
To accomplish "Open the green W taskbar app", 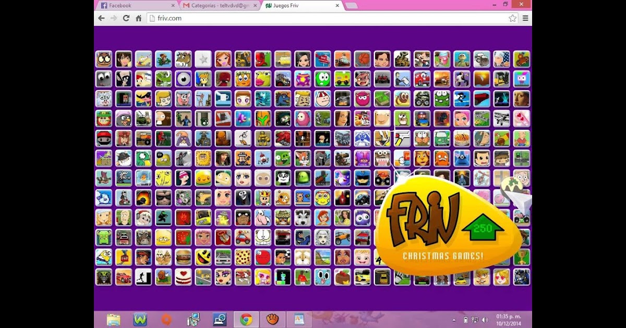I will 140,319.
